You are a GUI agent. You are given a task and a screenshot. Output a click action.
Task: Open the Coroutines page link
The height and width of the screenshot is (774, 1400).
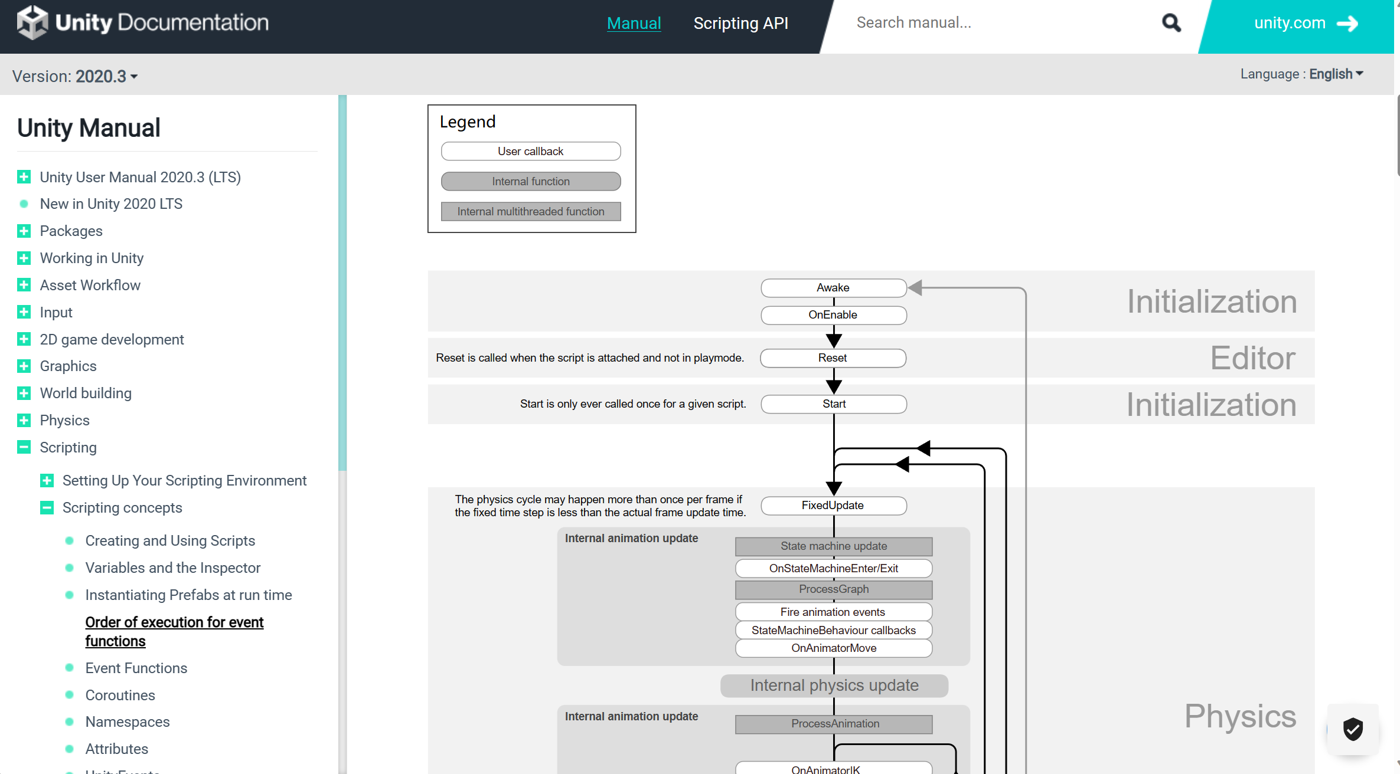(x=120, y=695)
